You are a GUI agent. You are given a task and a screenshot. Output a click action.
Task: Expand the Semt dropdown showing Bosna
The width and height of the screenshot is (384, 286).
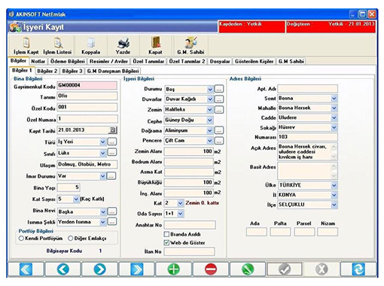[334, 99]
